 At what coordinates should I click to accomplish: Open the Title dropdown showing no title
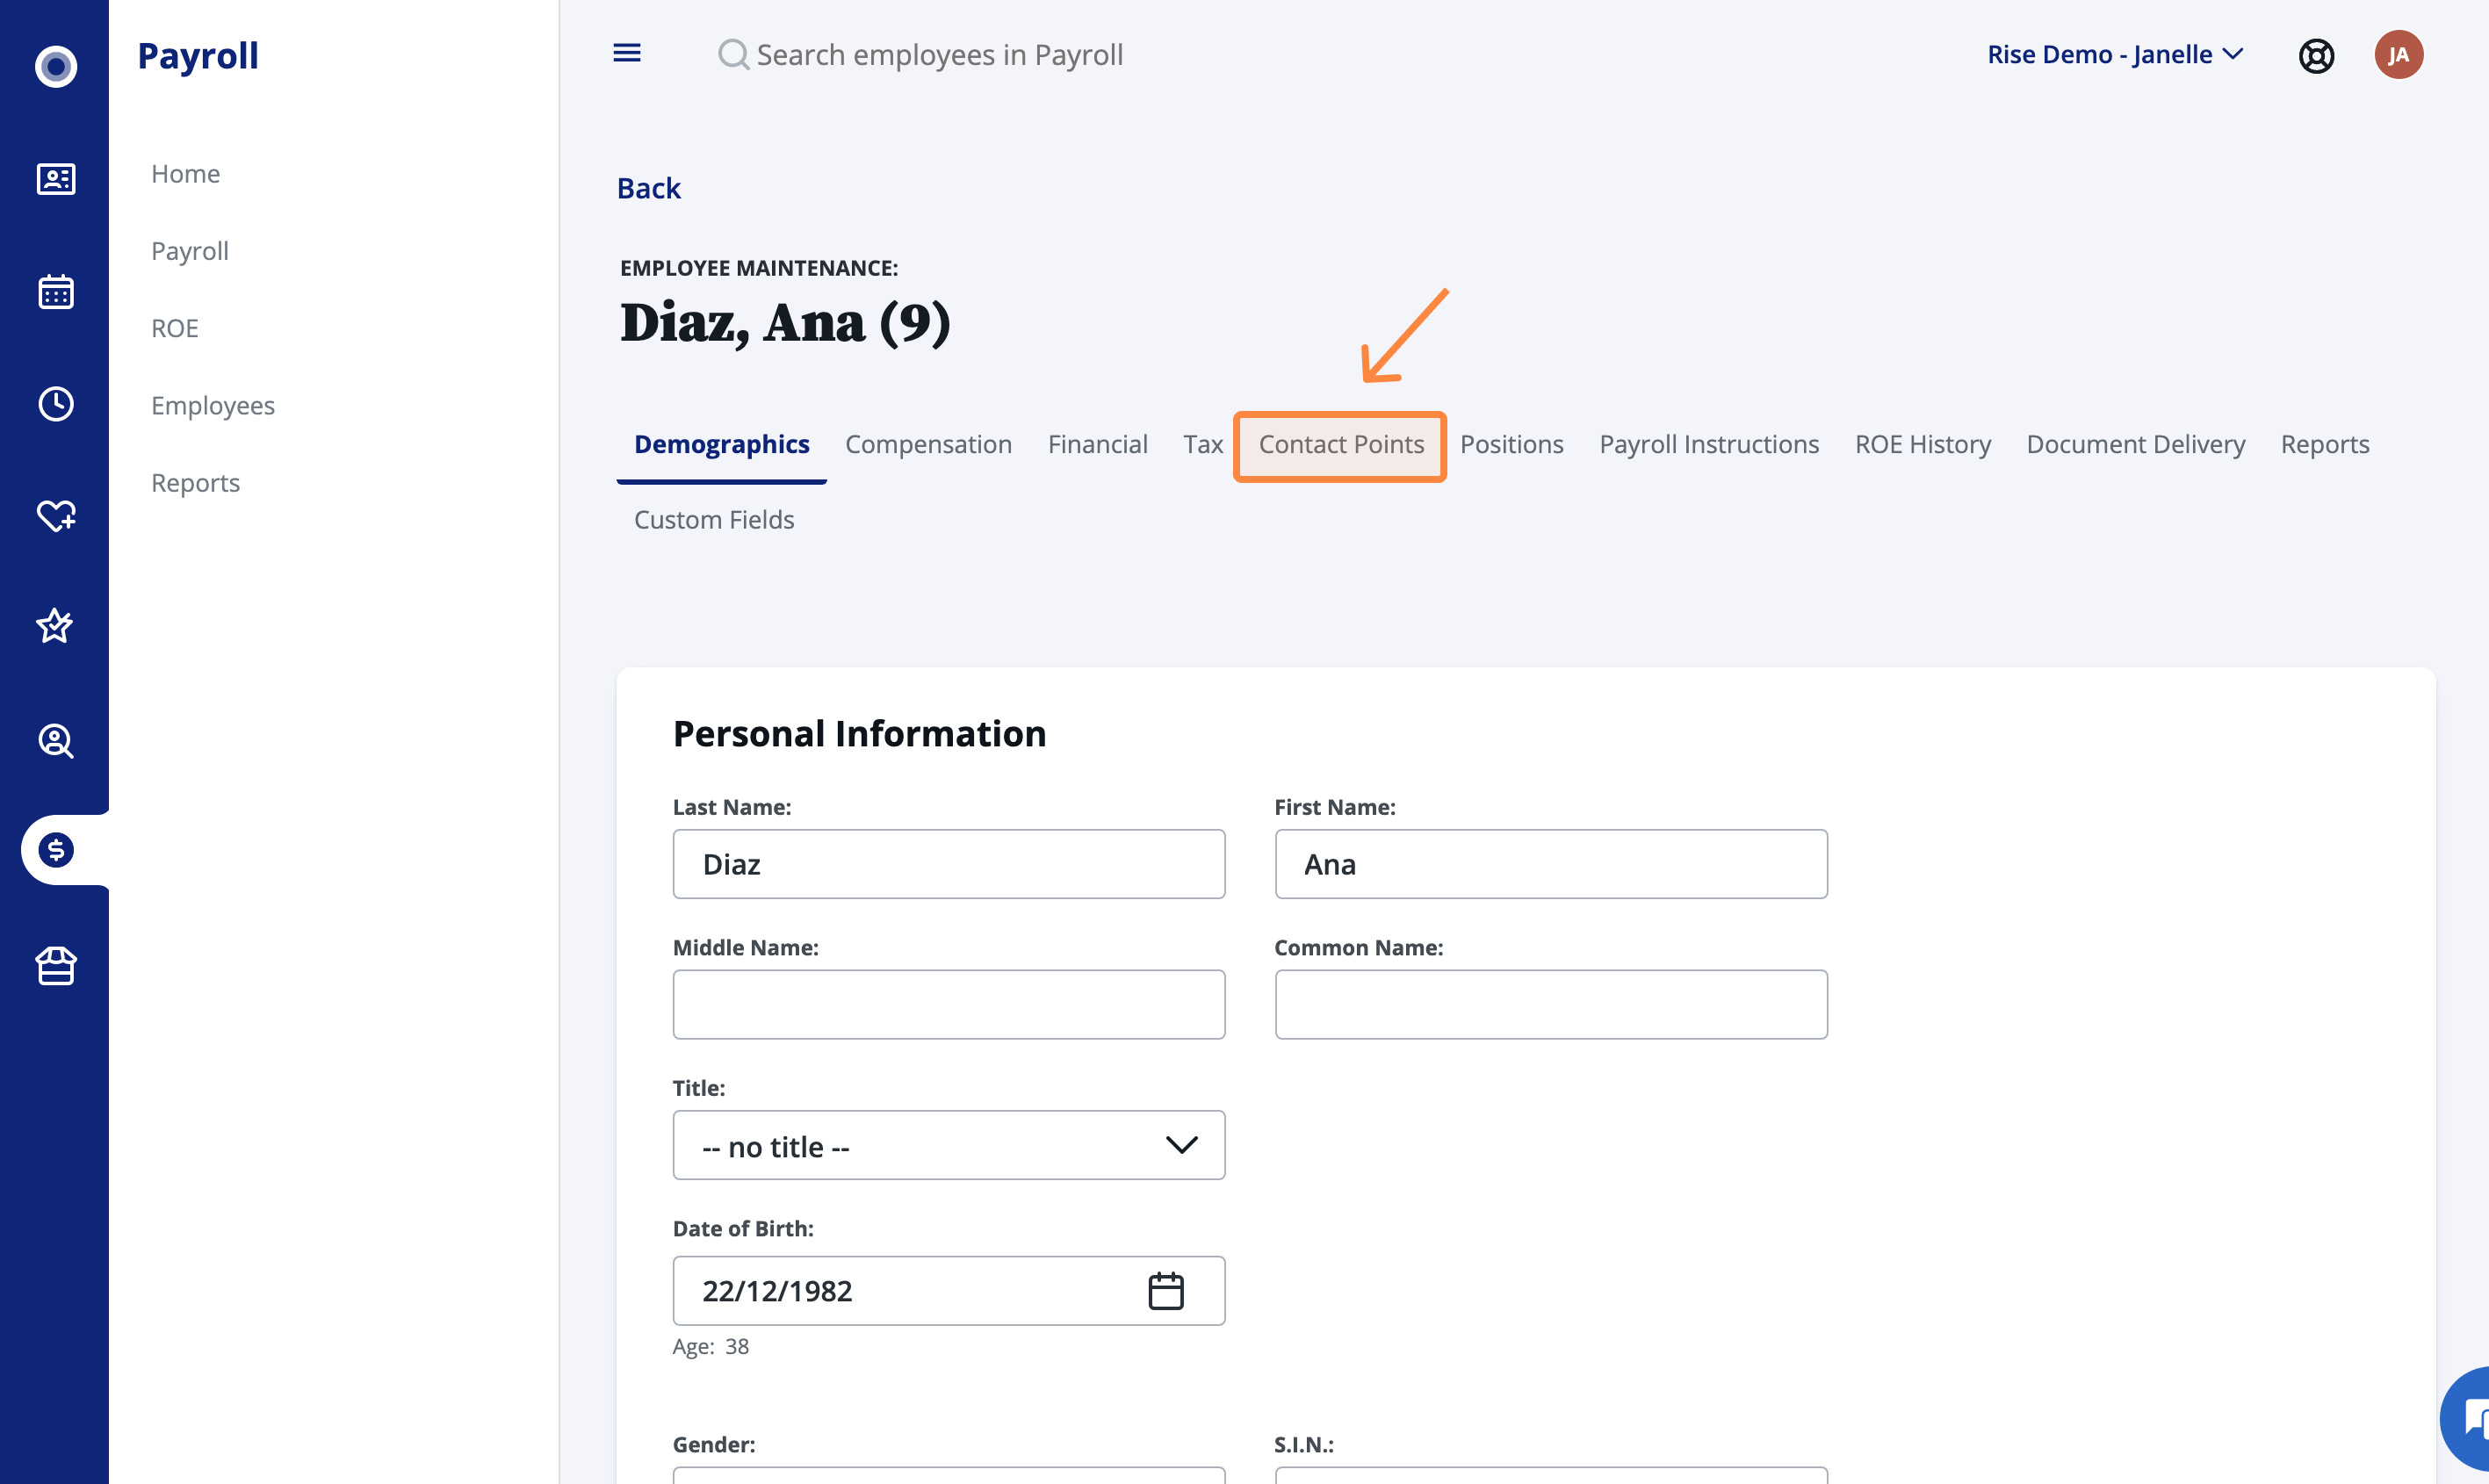(x=949, y=1145)
